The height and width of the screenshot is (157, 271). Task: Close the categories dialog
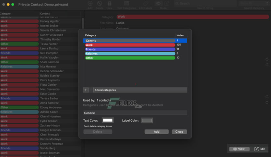tap(179, 132)
